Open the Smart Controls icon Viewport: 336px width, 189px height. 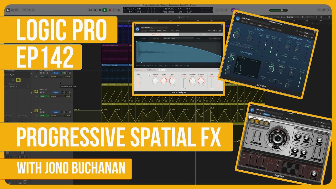pyautogui.click(x=24, y=10)
